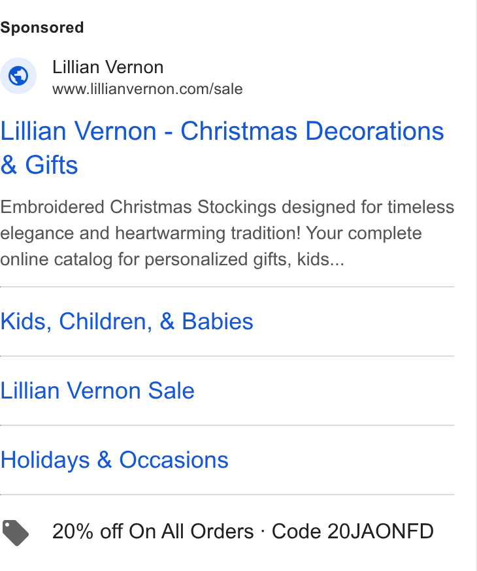Click the 20% off On All Orders text

[x=153, y=531]
